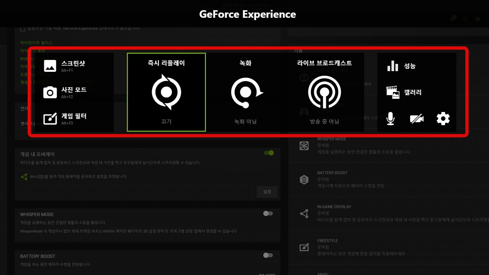This screenshot has width=489, height=275.
Task: Open the 녹화 record tile
Action: point(245,92)
